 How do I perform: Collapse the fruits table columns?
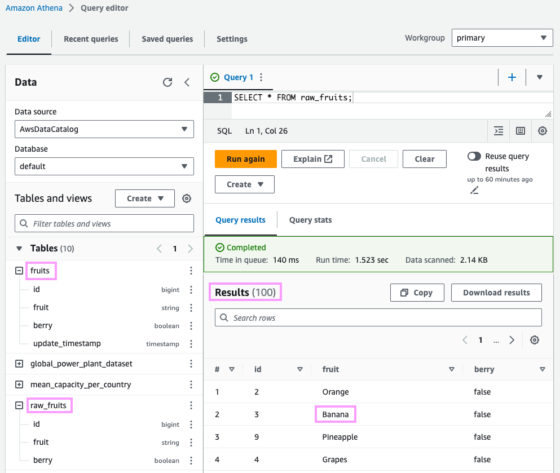(x=19, y=271)
